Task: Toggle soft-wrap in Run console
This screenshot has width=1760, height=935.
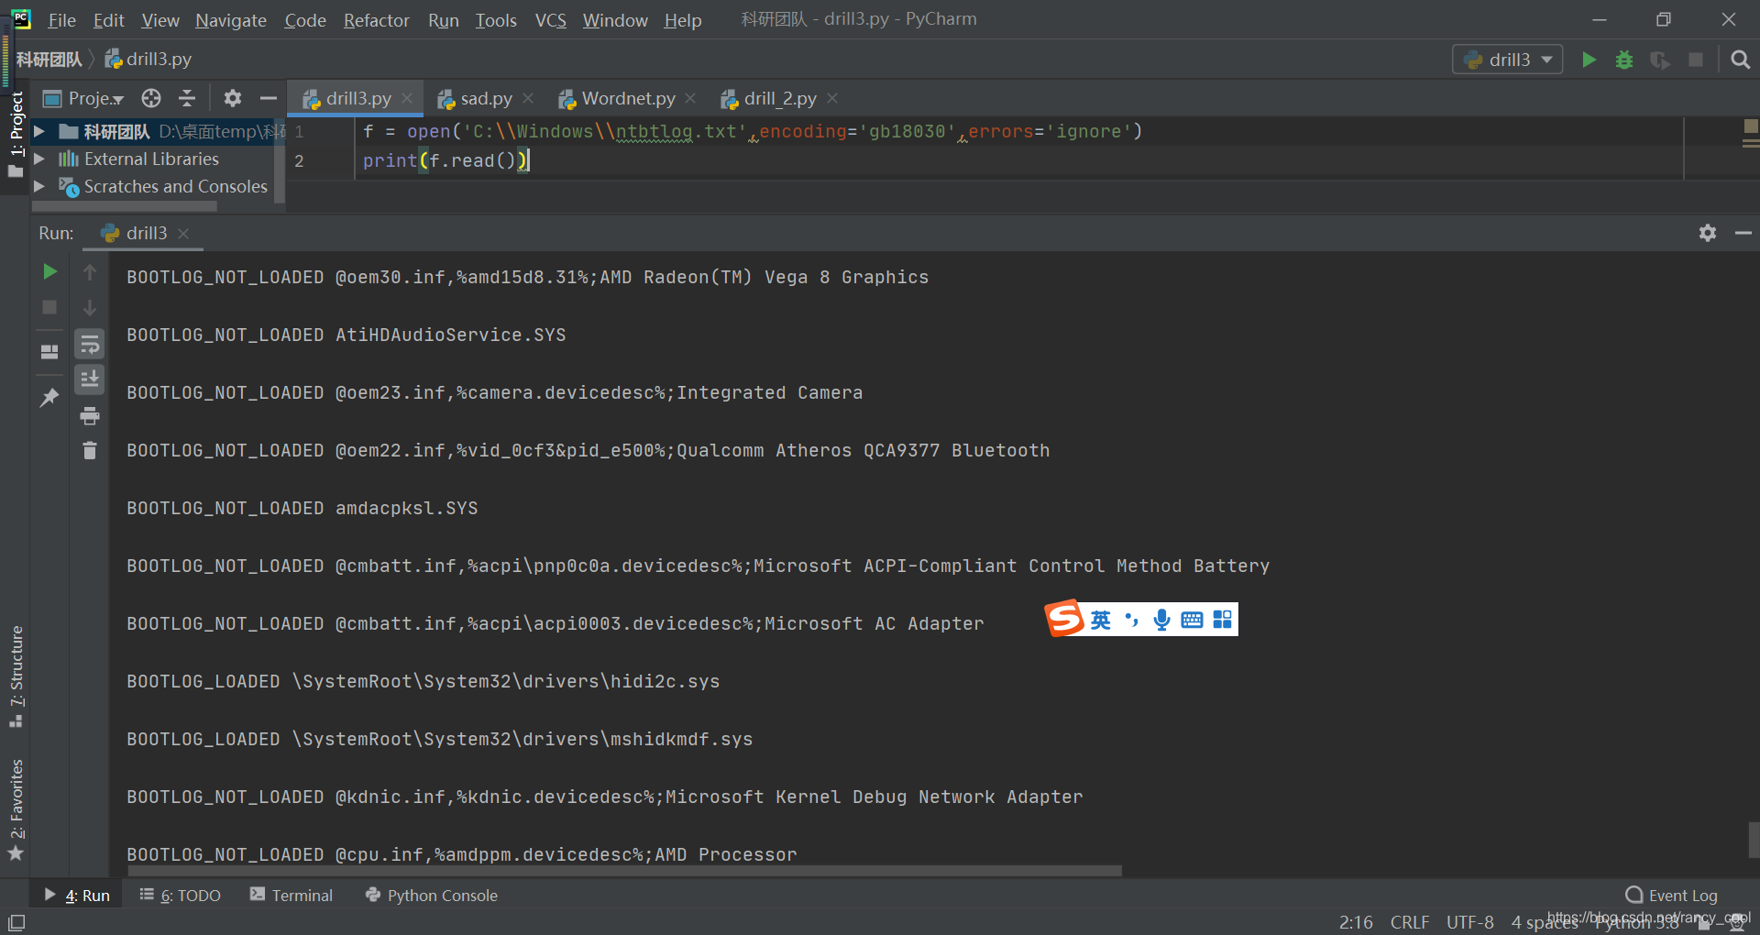Action: click(x=90, y=345)
